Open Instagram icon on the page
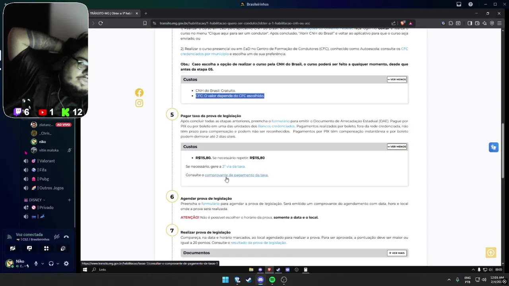 point(139,103)
